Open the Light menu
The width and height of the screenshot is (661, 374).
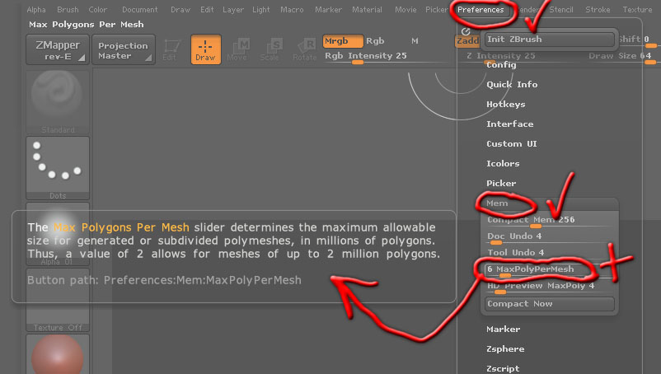[x=261, y=9]
